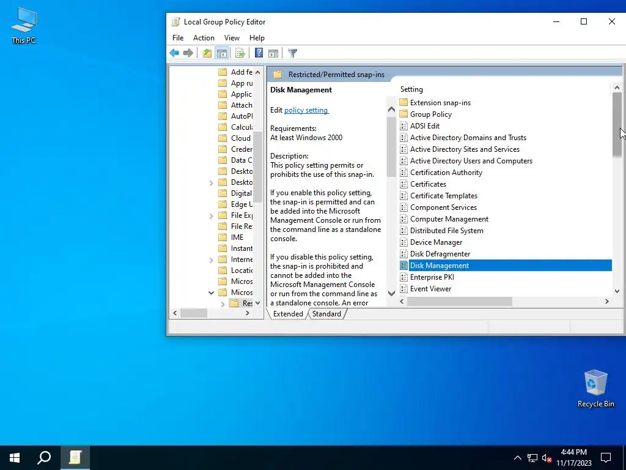Switch to the Standard tab
This screenshot has height=470, width=626.
pyautogui.click(x=326, y=314)
